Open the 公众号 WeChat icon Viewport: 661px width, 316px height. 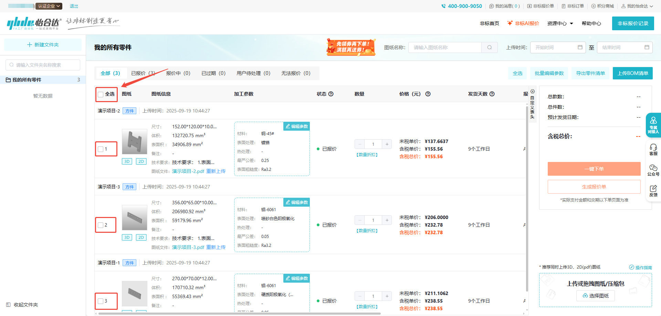click(x=653, y=170)
